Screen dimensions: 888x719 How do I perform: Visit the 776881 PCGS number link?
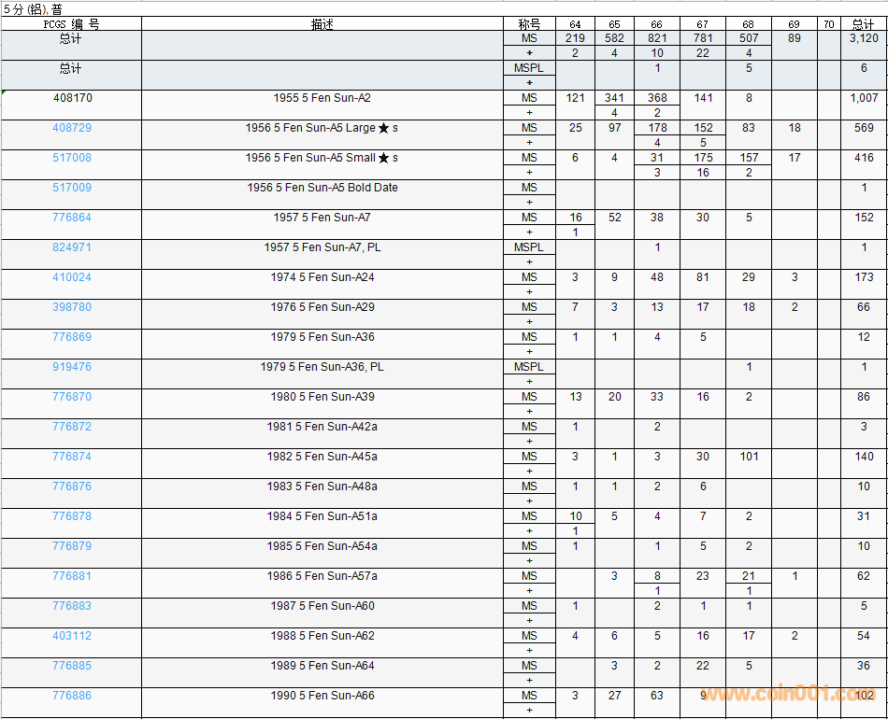click(x=72, y=576)
